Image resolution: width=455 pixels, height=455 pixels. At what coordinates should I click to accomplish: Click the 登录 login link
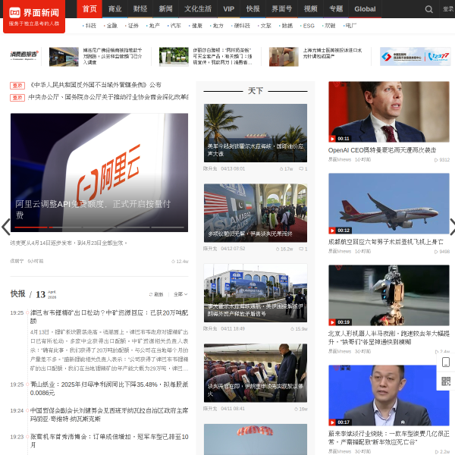coord(448,9)
